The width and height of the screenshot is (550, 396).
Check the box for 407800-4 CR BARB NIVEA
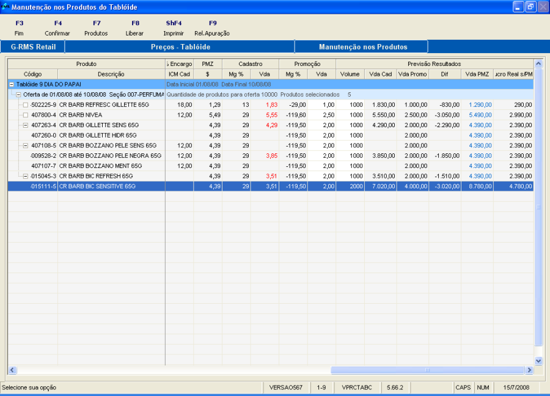click(x=26, y=115)
